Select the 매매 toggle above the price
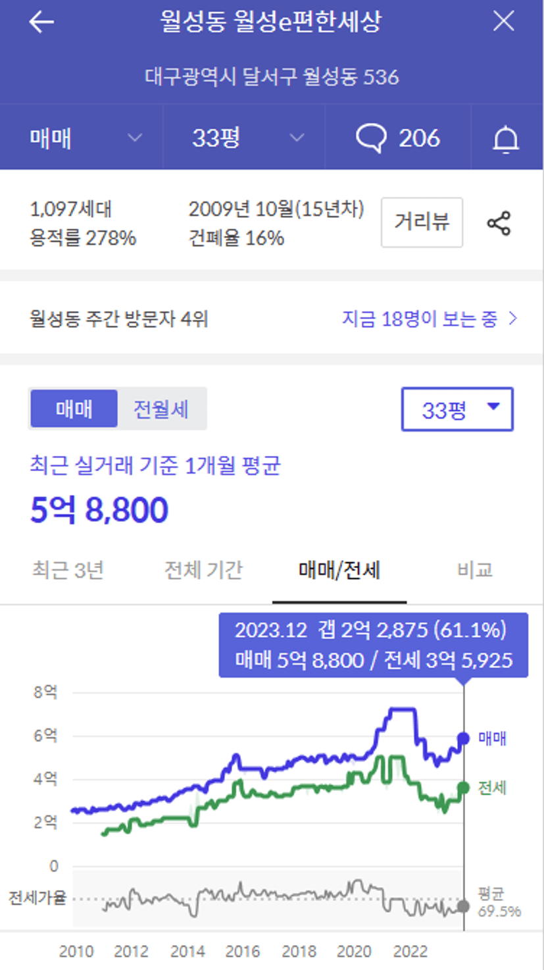 tap(74, 409)
